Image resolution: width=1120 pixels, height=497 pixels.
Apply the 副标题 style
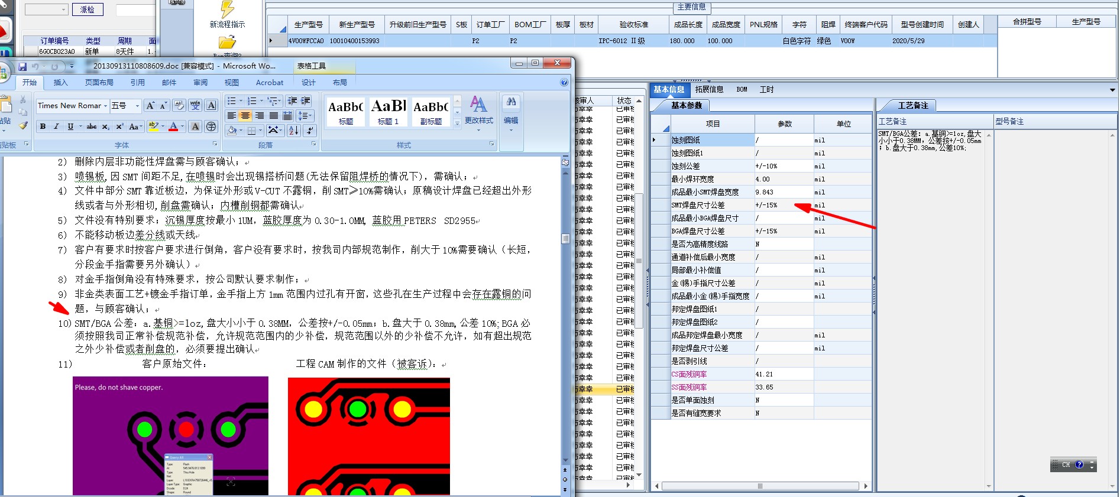pyautogui.click(x=430, y=112)
